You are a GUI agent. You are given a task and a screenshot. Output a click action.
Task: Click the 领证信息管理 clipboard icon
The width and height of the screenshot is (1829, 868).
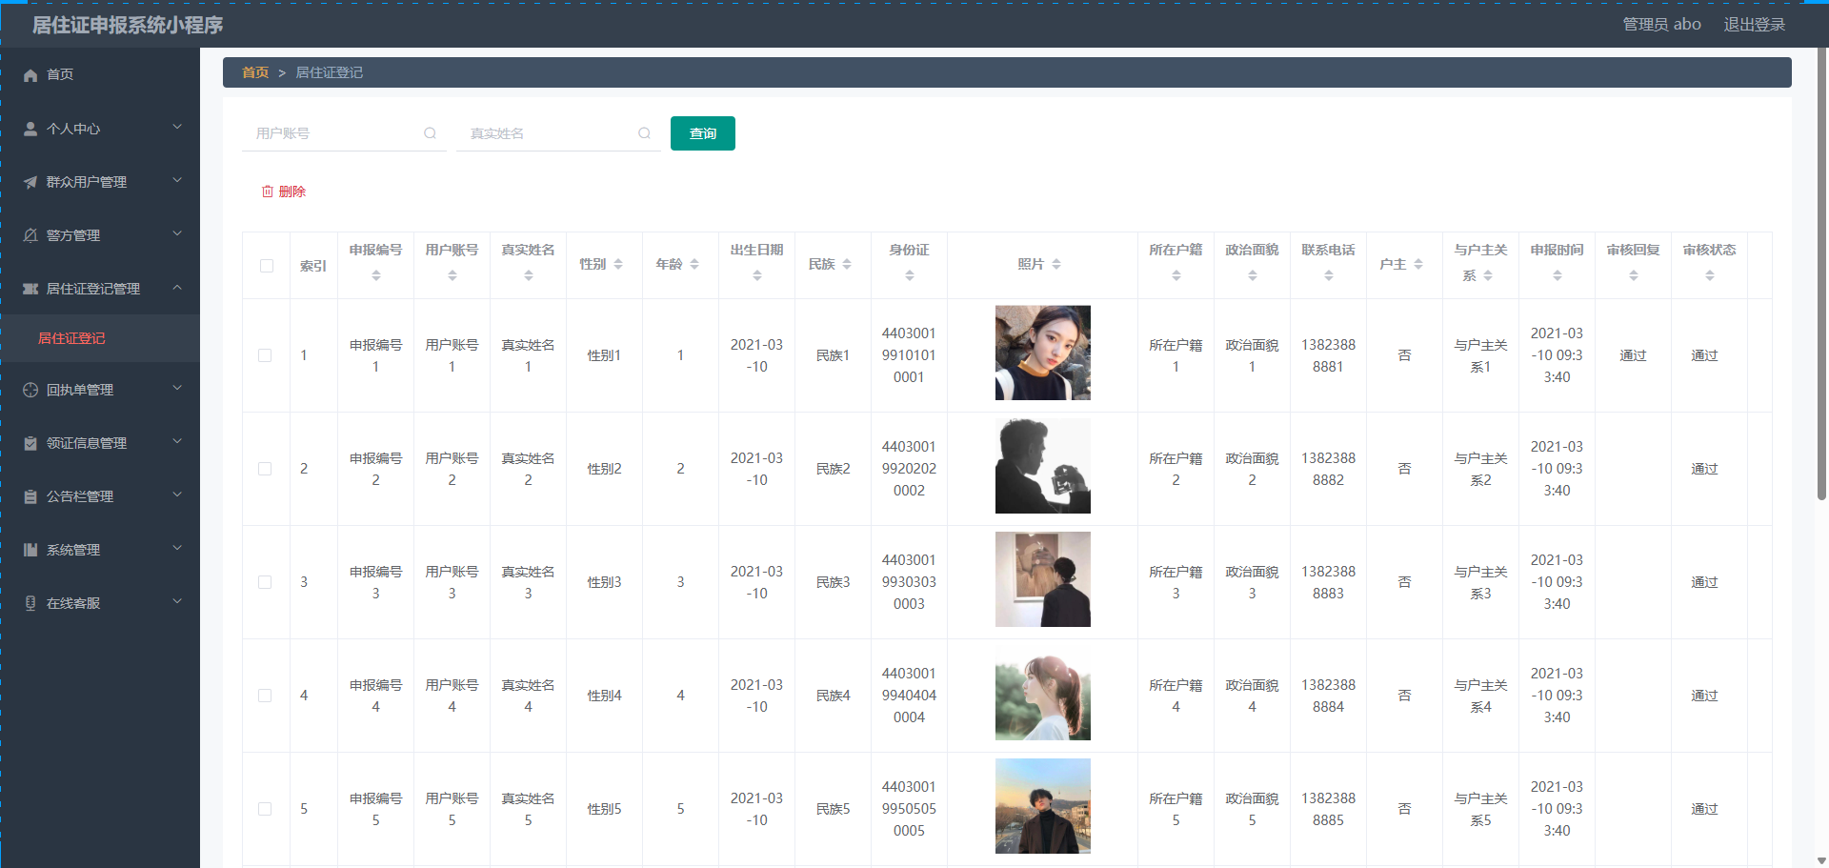pyautogui.click(x=30, y=443)
